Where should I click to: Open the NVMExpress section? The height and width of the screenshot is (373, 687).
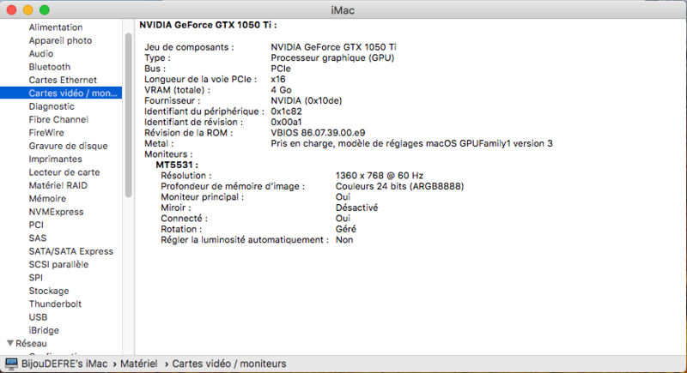pyautogui.click(x=56, y=211)
